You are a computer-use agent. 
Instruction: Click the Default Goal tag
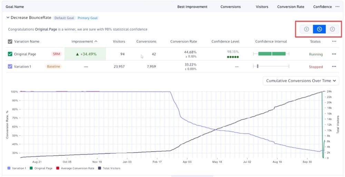coord(65,18)
